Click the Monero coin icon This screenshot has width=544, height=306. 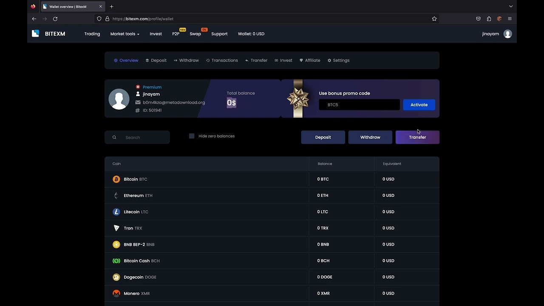point(116,293)
